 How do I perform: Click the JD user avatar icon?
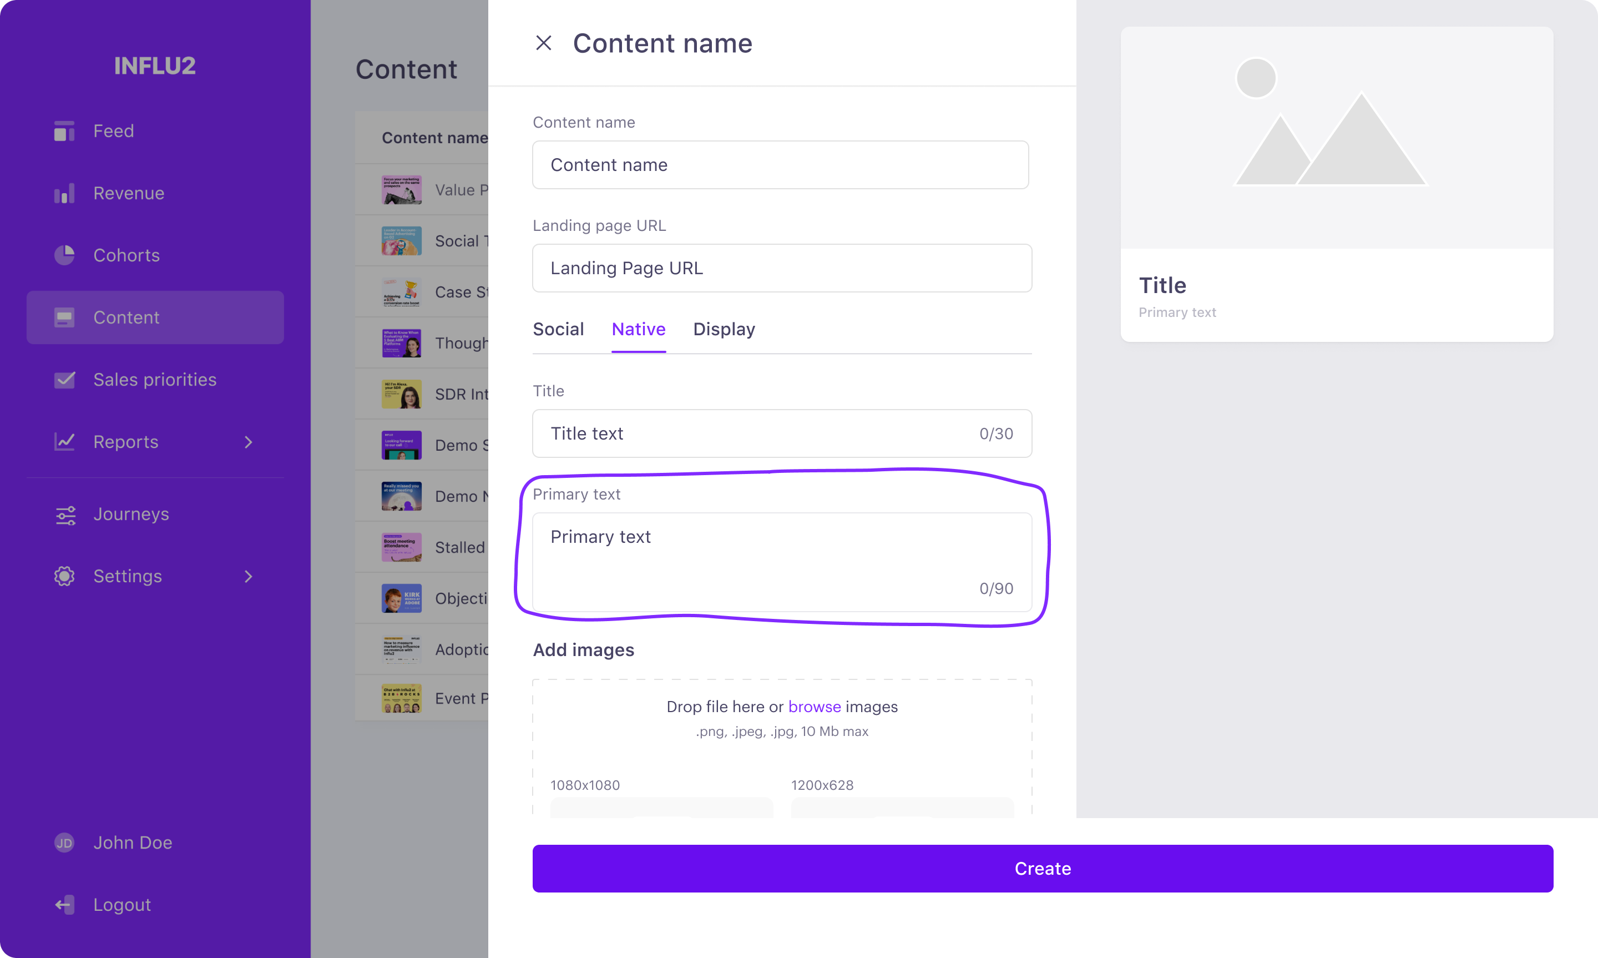point(64,843)
